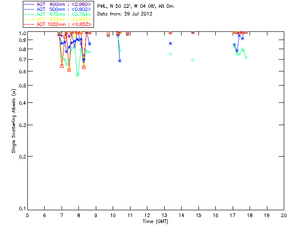The width and height of the screenshot is (292, 233).
Task: Click the y-axis tick label 0.5
Action: point(22,86)
